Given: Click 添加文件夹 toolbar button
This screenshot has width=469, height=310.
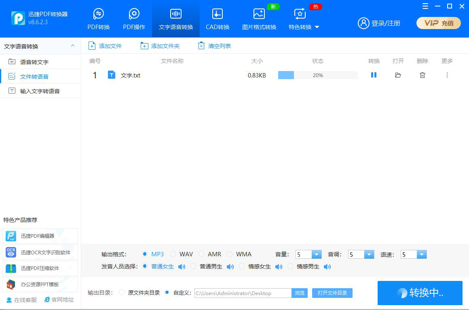Looking at the screenshot, I should [160, 46].
